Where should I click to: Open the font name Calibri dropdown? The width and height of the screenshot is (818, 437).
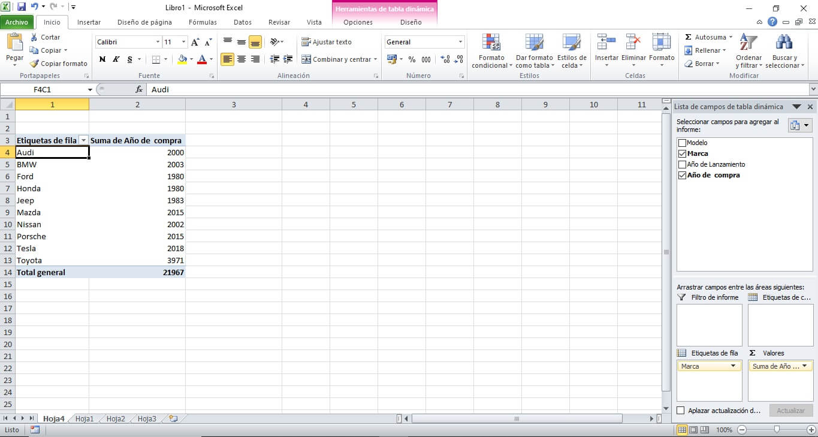(x=158, y=42)
